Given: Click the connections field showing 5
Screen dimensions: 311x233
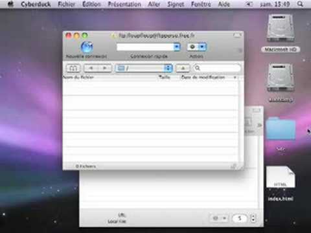Looking at the screenshot, I should (x=240, y=218).
